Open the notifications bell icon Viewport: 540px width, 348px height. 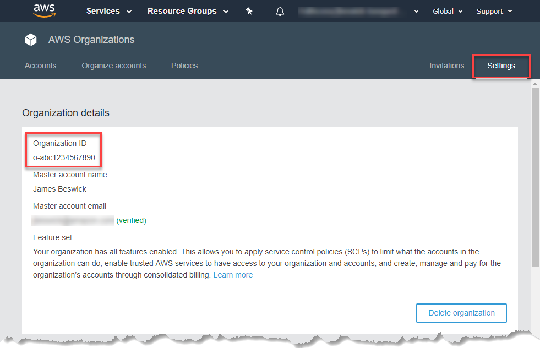280,12
